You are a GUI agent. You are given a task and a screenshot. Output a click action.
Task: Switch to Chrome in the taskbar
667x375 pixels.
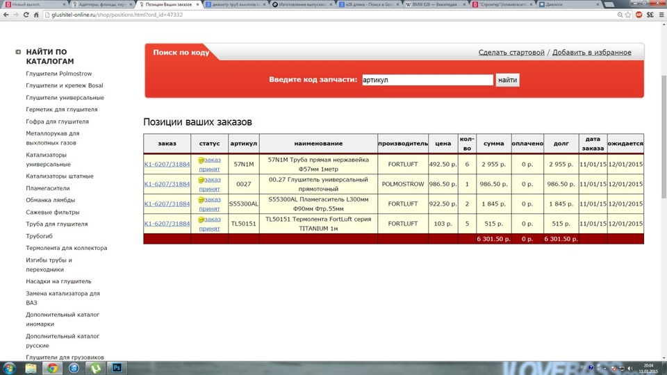[x=52, y=368]
